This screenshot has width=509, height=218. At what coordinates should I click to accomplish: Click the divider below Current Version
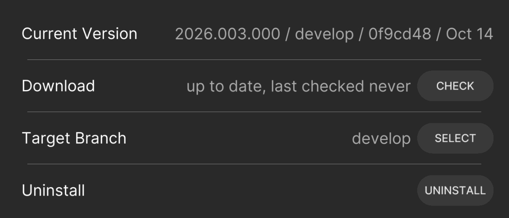tap(254, 59)
